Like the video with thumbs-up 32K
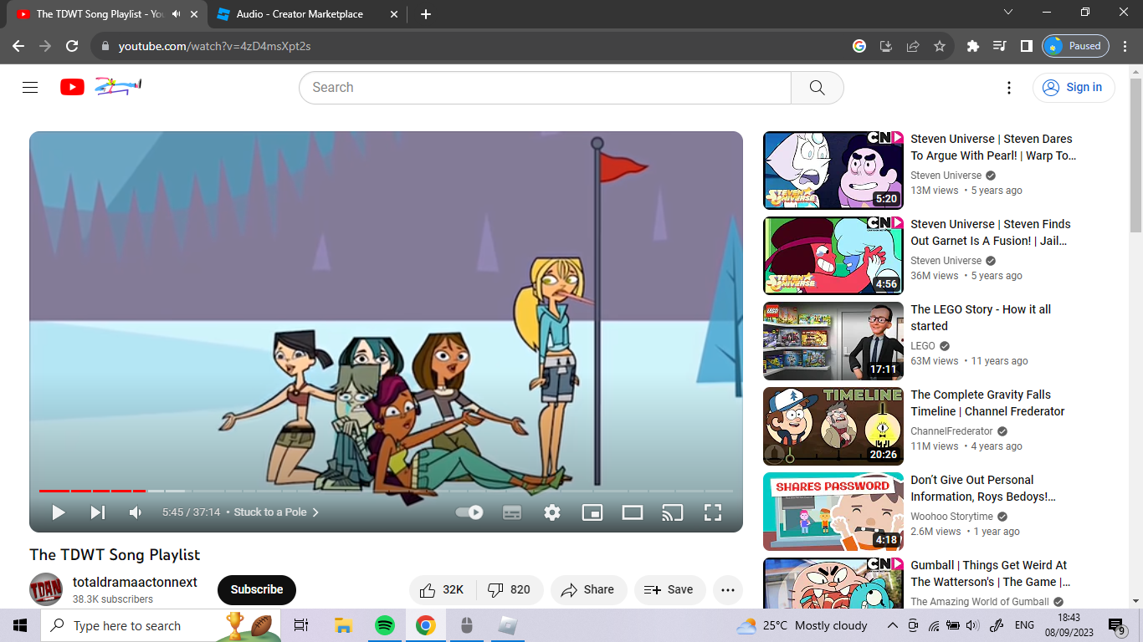The width and height of the screenshot is (1143, 642). (442, 589)
